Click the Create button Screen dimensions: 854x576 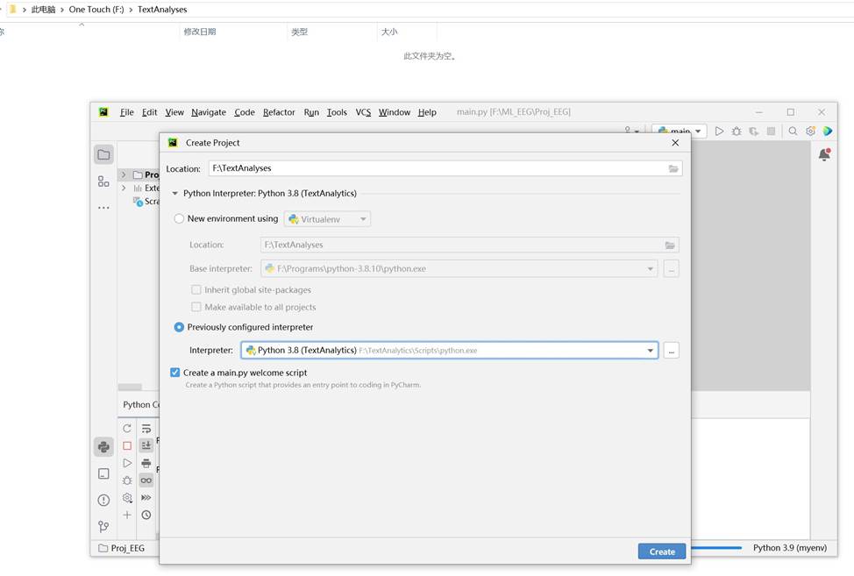point(661,551)
